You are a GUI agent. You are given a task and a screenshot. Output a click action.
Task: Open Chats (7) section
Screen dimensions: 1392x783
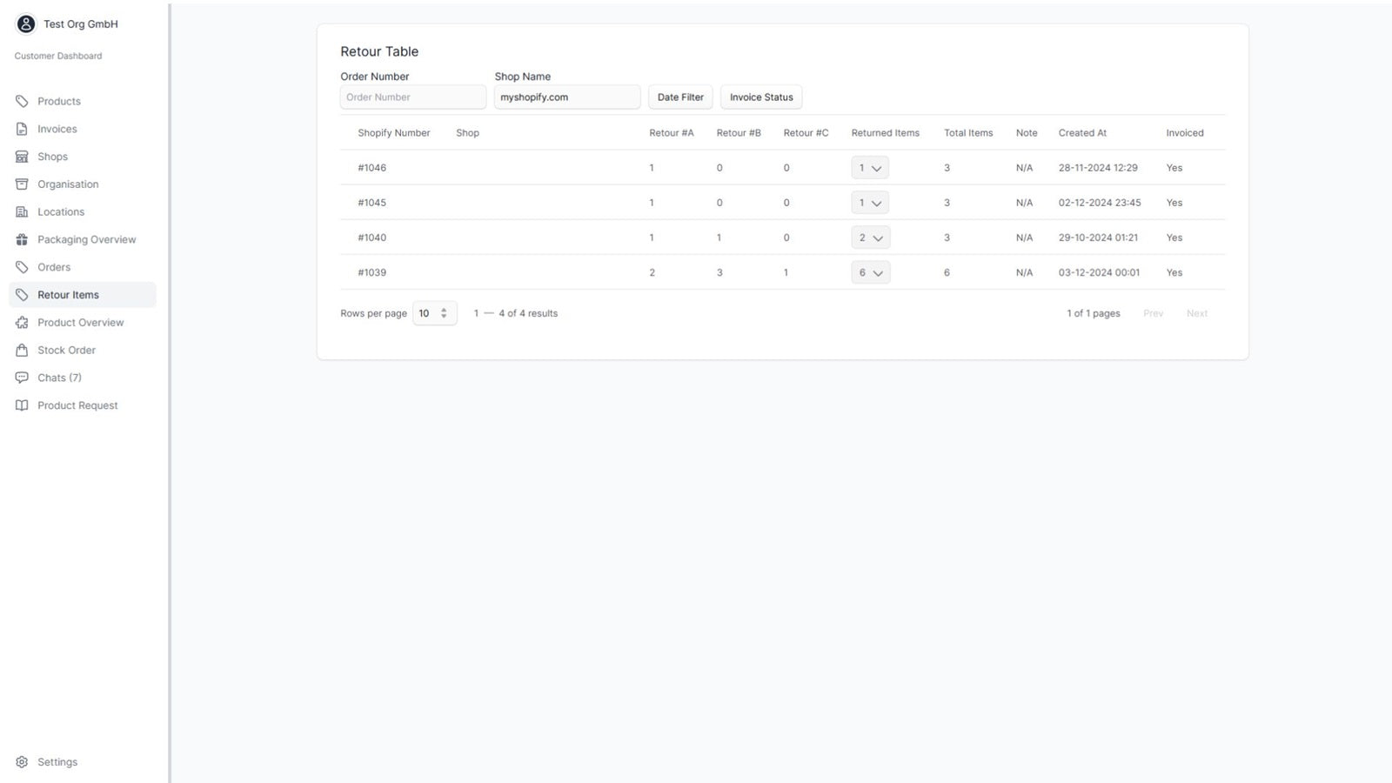(x=83, y=378)
